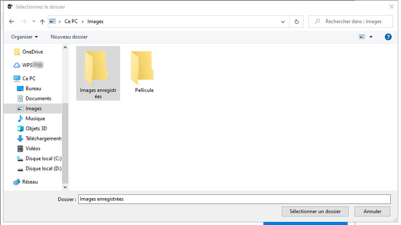Click the Dossier name text field
401x225 pixels.
[x=234, y=199]
